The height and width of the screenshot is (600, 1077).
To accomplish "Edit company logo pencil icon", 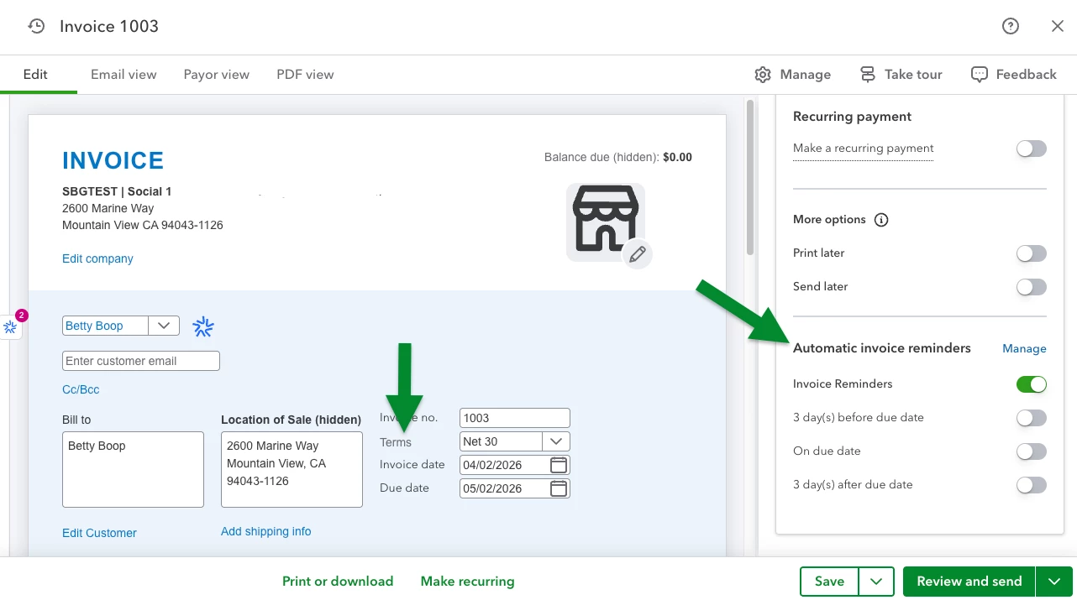I will tap(638, 253).
